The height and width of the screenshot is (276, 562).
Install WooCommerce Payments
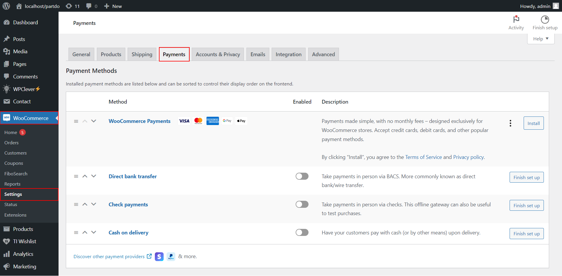pyautogui.click(x=534, y=123)
